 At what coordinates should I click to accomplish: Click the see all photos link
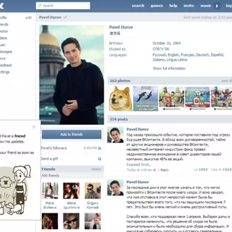coord(227,81)
